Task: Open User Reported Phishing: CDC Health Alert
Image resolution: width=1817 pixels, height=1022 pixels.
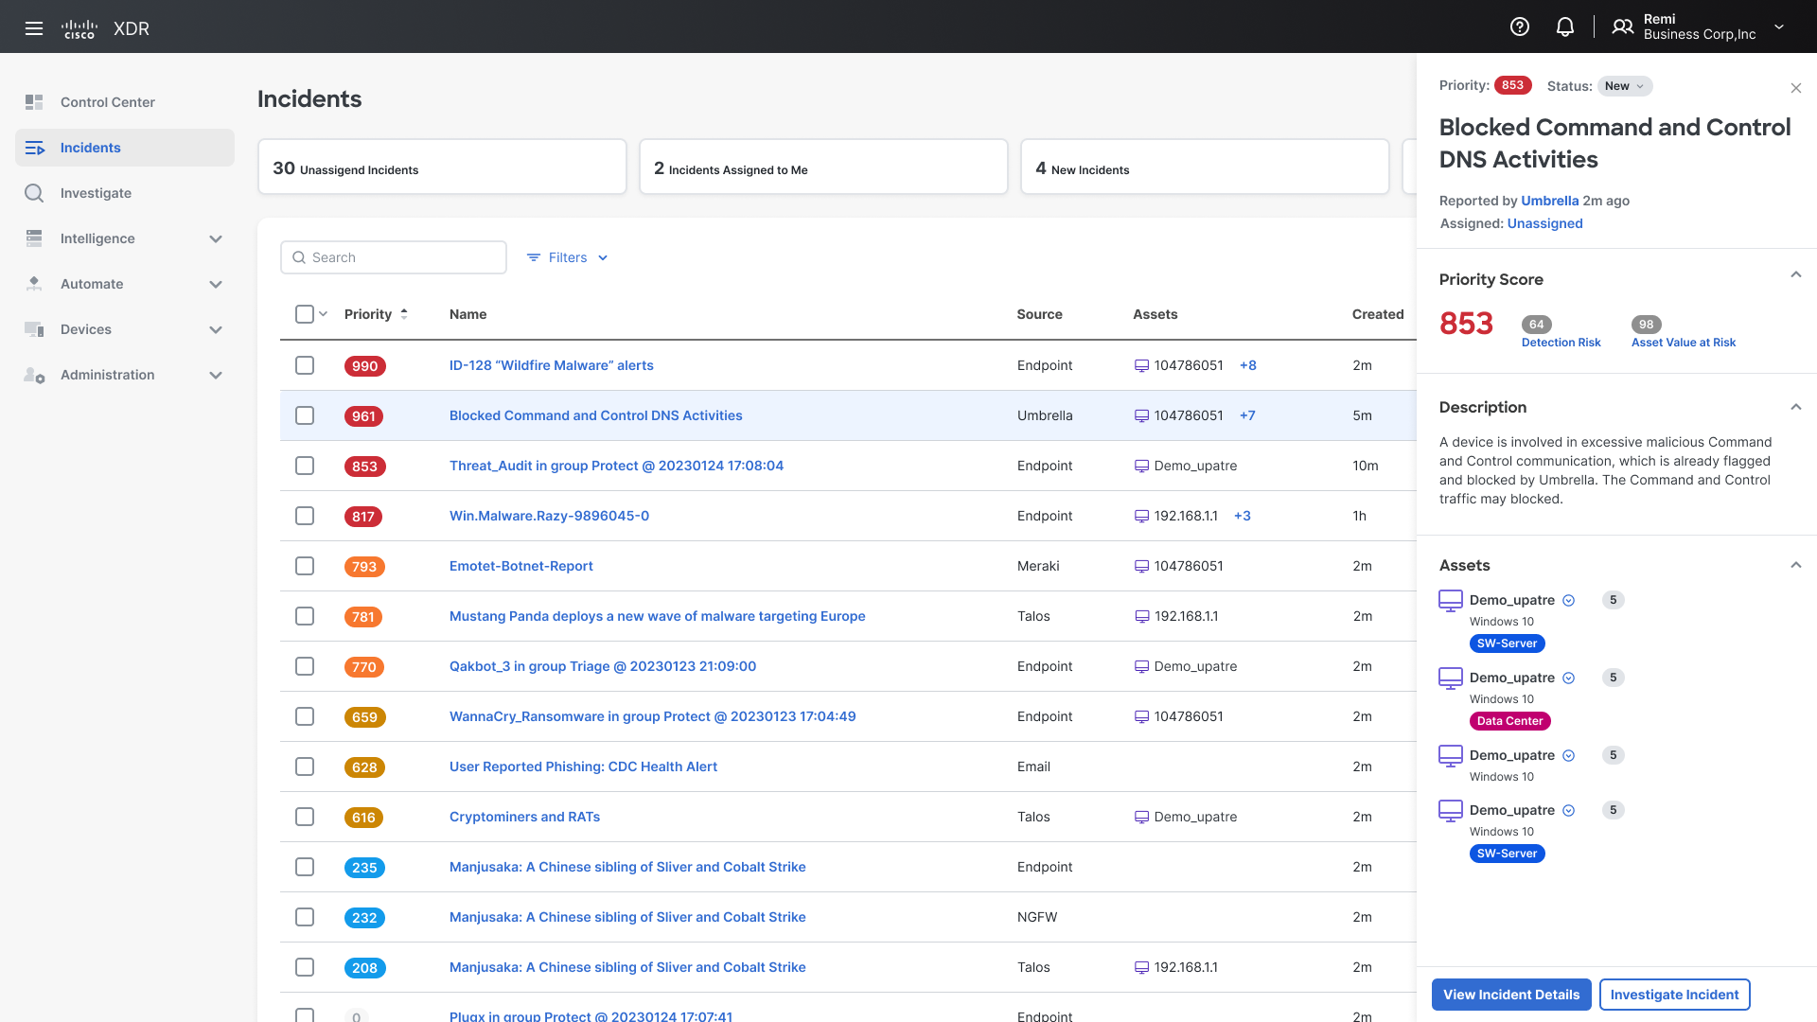Action: pos(583,766)
